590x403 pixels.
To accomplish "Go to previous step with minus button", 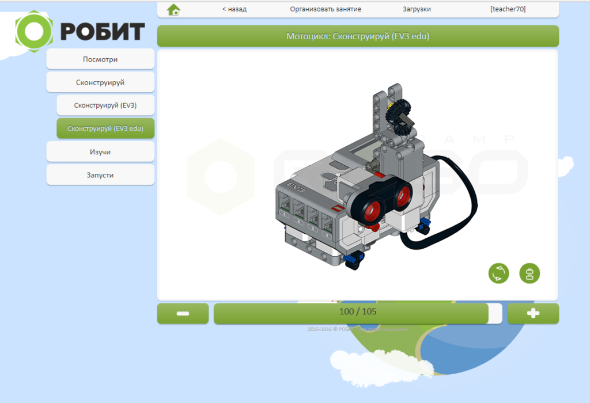I will 183,313.
